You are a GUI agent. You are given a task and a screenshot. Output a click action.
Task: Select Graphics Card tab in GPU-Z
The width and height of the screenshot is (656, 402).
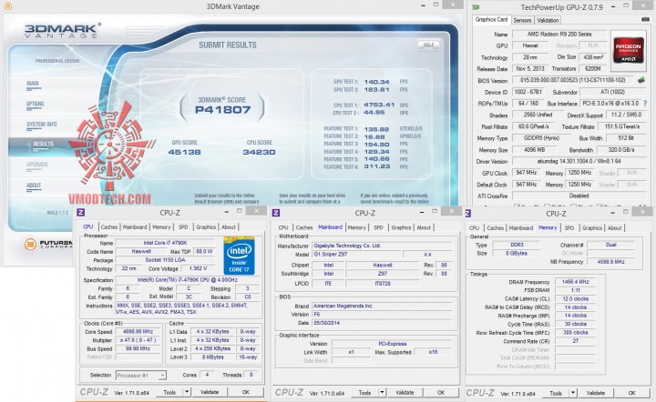[492, 20]
